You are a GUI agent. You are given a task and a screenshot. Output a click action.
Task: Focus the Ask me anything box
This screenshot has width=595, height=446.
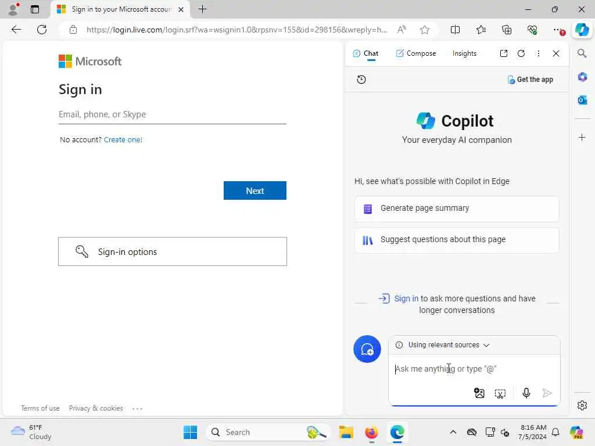click(474, 369)
